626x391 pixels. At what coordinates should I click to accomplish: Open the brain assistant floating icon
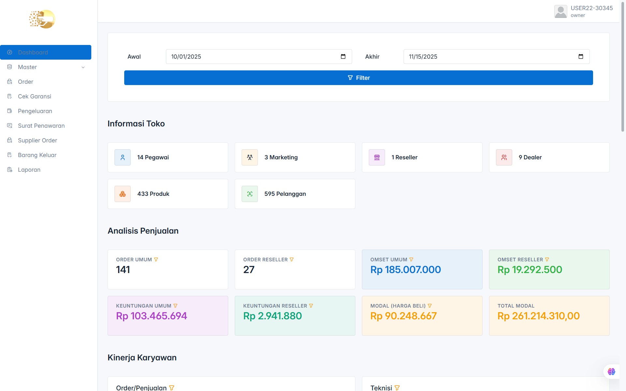[x=611, y=372]
